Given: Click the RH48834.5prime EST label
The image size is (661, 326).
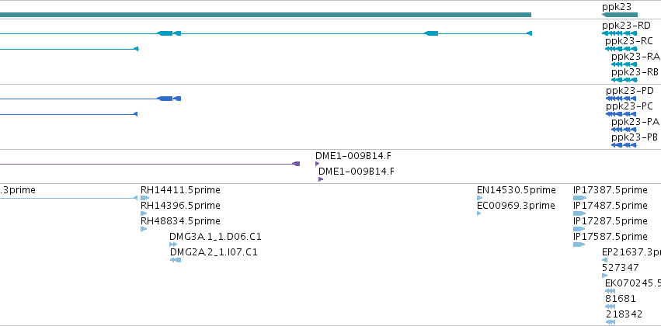Looking at the screenshot, I should click(180, 221).
